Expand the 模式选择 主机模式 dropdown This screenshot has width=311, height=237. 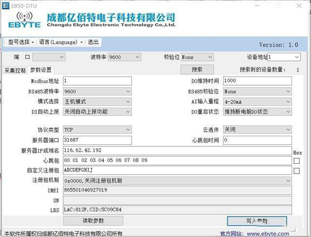click(x=97, y=102)
